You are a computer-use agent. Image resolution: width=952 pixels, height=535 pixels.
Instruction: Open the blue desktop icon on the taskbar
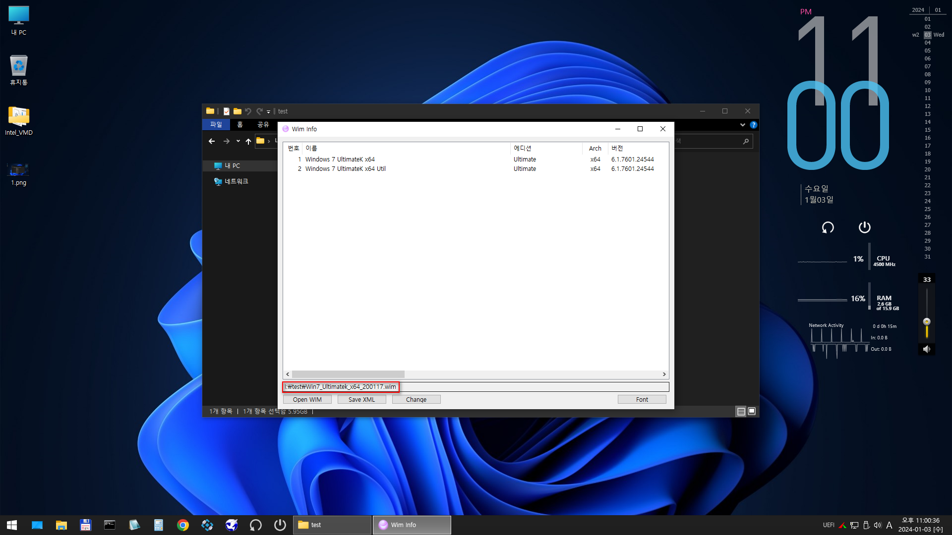37,525
